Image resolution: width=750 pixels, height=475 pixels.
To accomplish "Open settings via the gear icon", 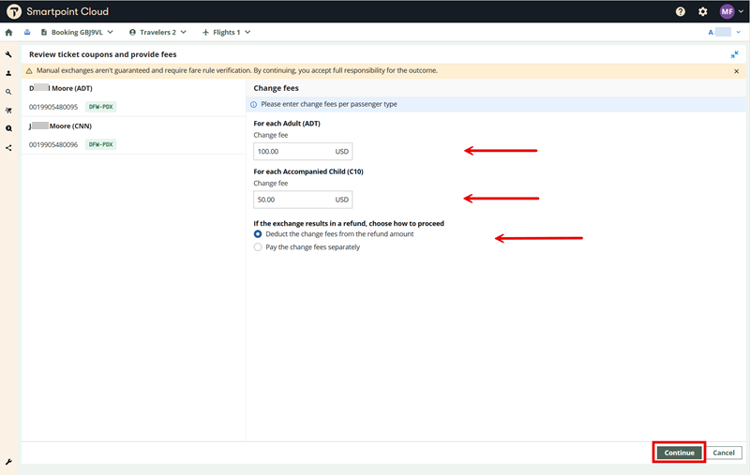I will (x=703, y=11).
